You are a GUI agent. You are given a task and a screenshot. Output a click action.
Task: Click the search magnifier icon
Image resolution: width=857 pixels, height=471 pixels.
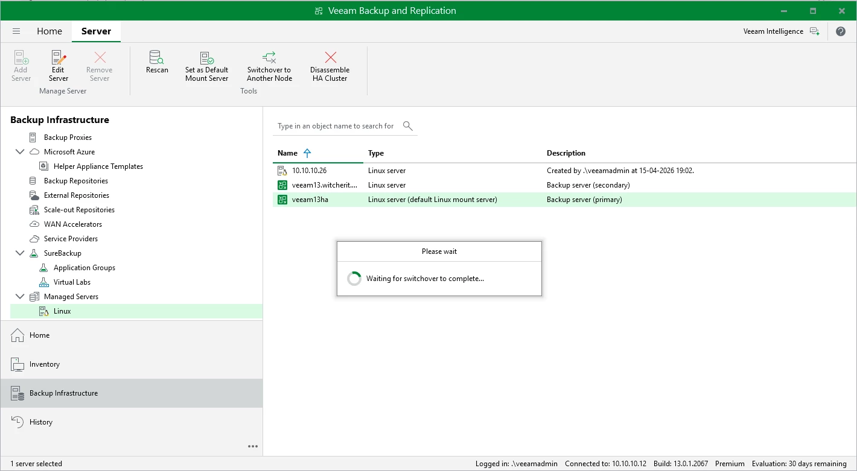[408, 125]
